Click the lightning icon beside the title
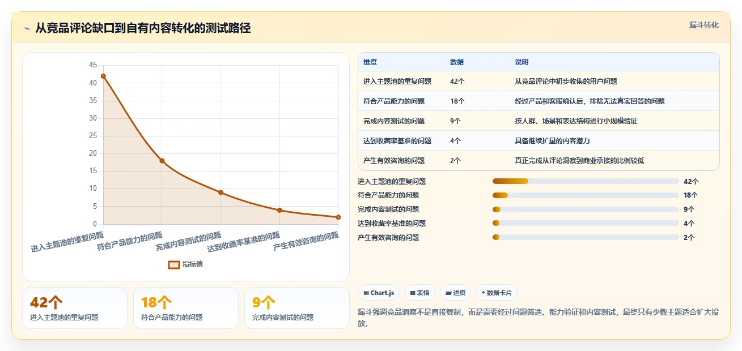This screenshot has height=351, width=742. pos(27,29)
